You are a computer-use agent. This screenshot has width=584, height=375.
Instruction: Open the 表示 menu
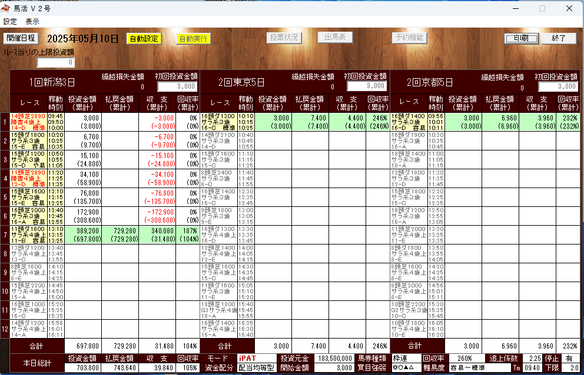(x=32, y=22)
